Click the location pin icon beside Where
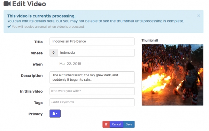Screen dimensions: 209x131 tap(53, 53)
